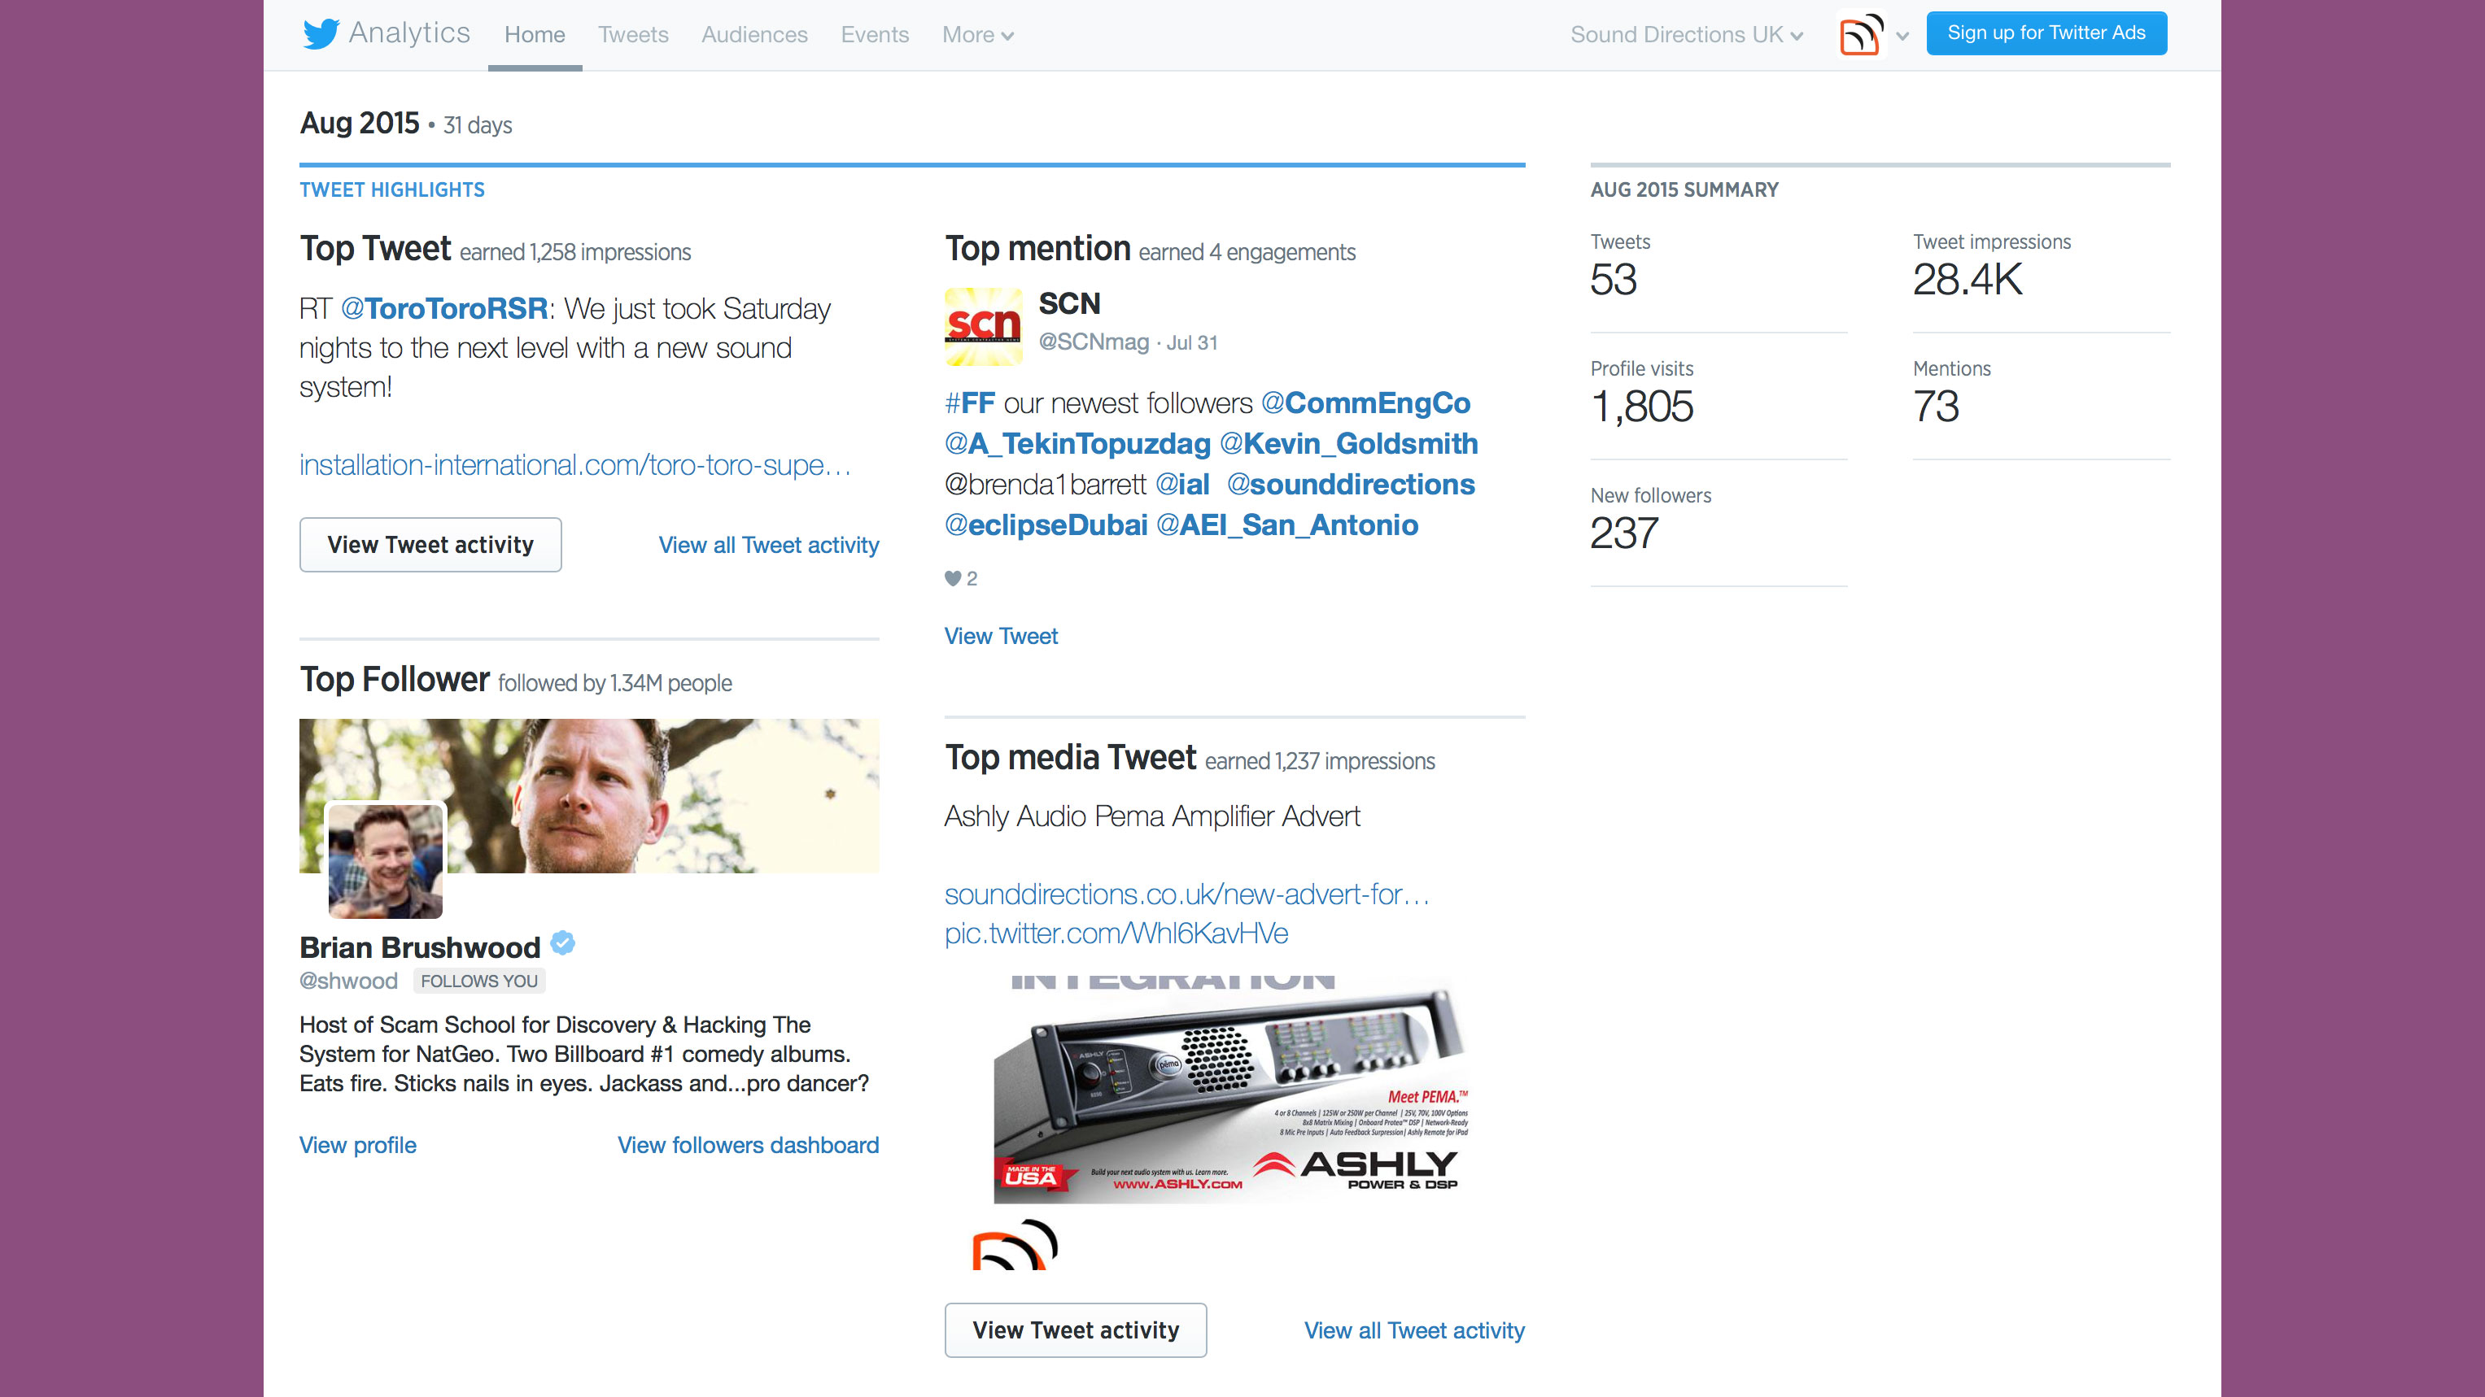This screenshot has width=2485, height=1397.
Task: Click the FOLLOWS YOU badge
Action: [479, 981]
